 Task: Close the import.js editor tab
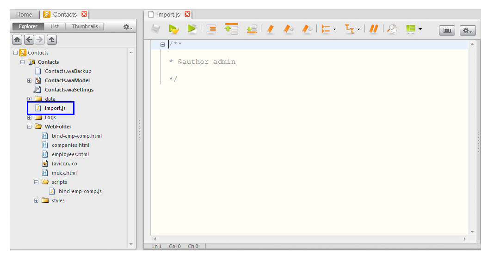tap(187, 14)
